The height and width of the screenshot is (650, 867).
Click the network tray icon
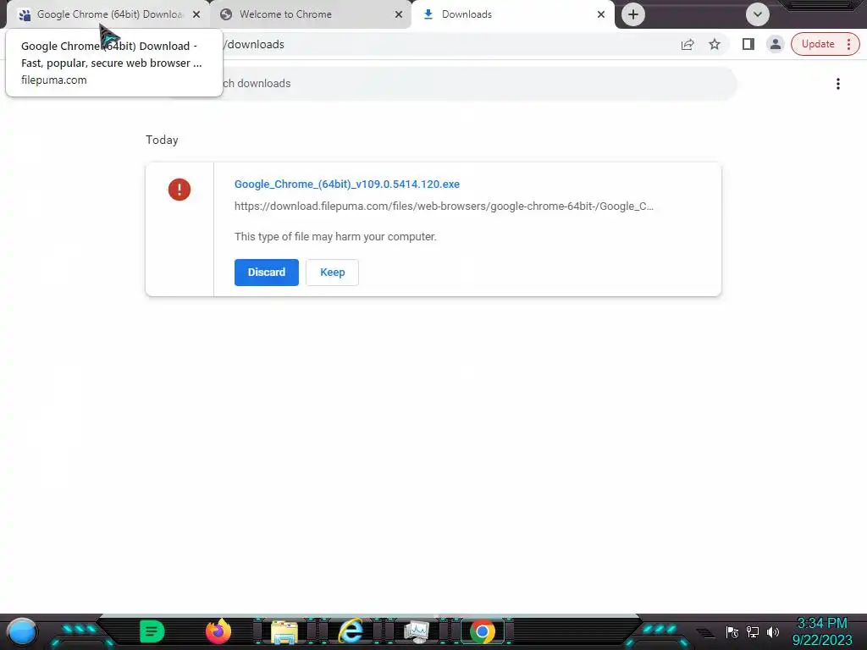tap(753, 631)
